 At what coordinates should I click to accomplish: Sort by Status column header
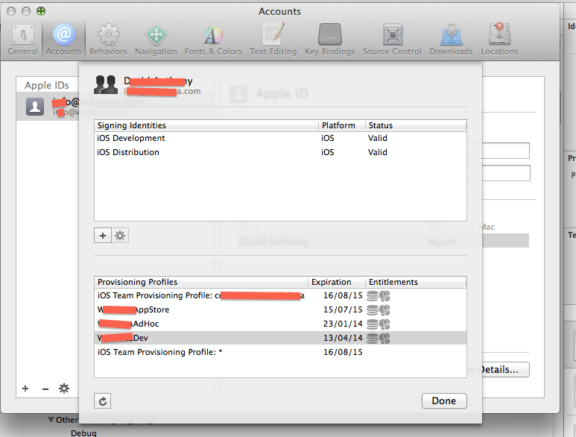click(416, 125)
